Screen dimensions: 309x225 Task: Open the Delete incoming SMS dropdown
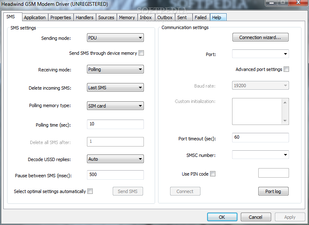pyautogui.click(x=115, y=88)
